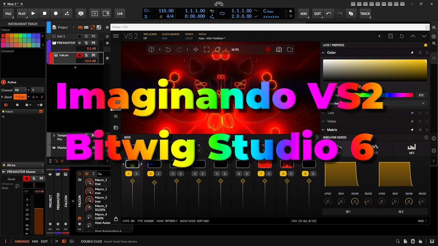Click the duplicate icon next to redo
The height and width of the screenshot is (246, 438).
point(351,14)
